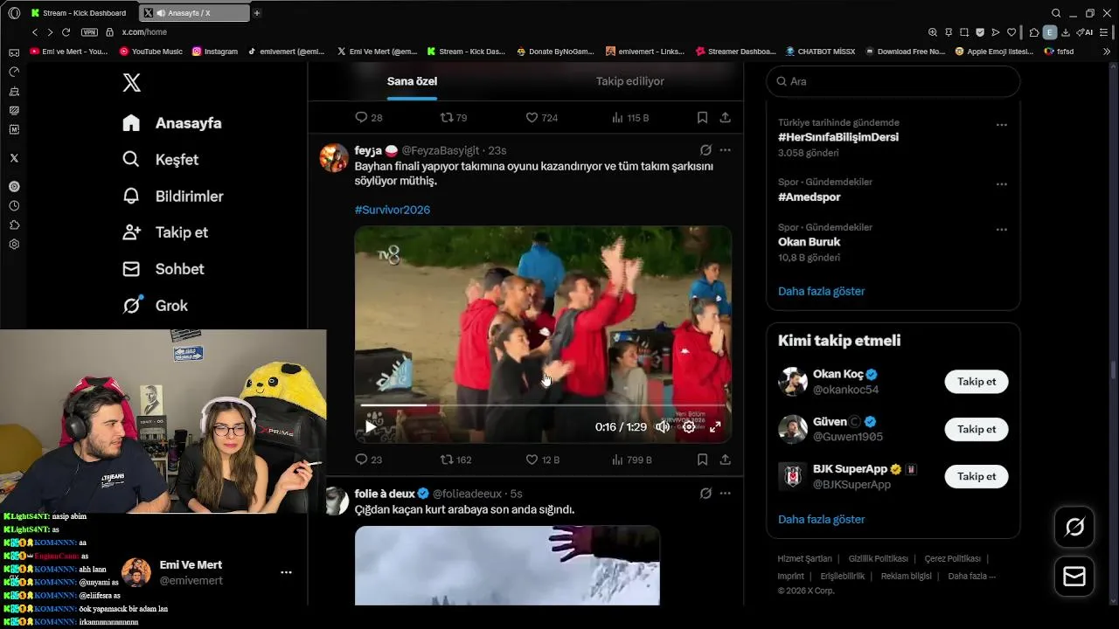Toggle the browser VPN badge
This screenshot has height=629, width=1119.
click(89, 32)
